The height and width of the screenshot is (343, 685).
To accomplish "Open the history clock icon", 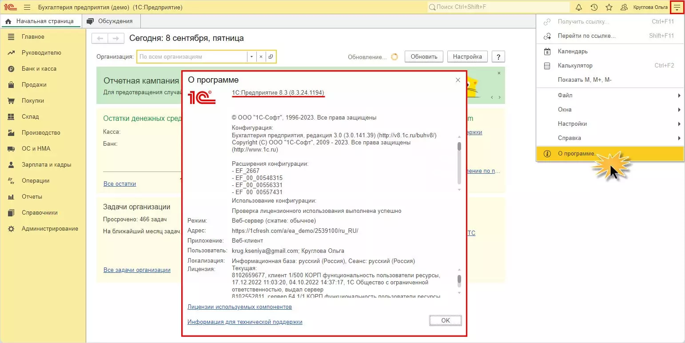I will [594, 8].
